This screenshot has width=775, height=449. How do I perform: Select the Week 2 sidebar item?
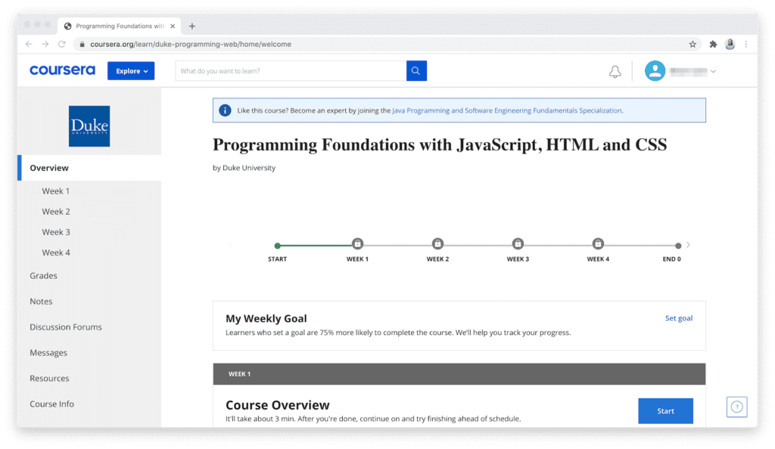tap(56, 212)
